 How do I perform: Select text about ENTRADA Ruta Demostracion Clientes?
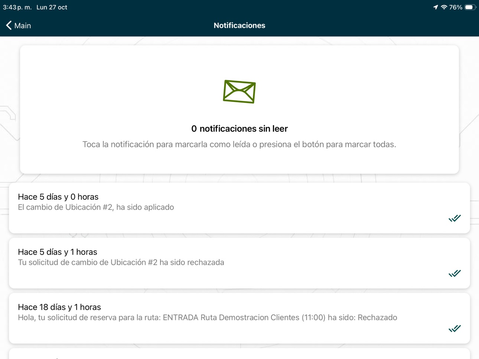pos(208,317)
